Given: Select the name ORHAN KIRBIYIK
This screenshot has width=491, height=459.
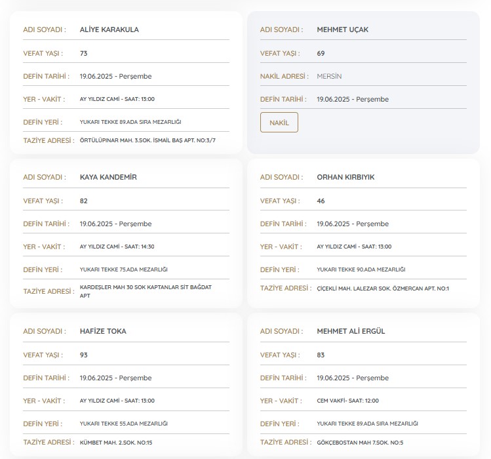Looking at the screenshot, I should pos(345,177).
